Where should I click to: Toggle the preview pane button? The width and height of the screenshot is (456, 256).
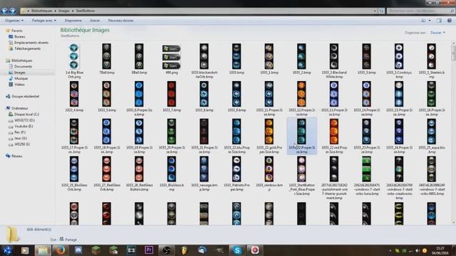coord(439,21)
